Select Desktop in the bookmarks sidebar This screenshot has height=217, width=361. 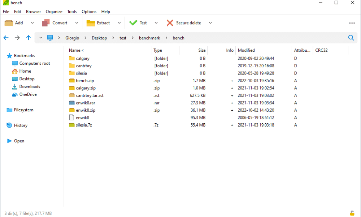(27, 79)
